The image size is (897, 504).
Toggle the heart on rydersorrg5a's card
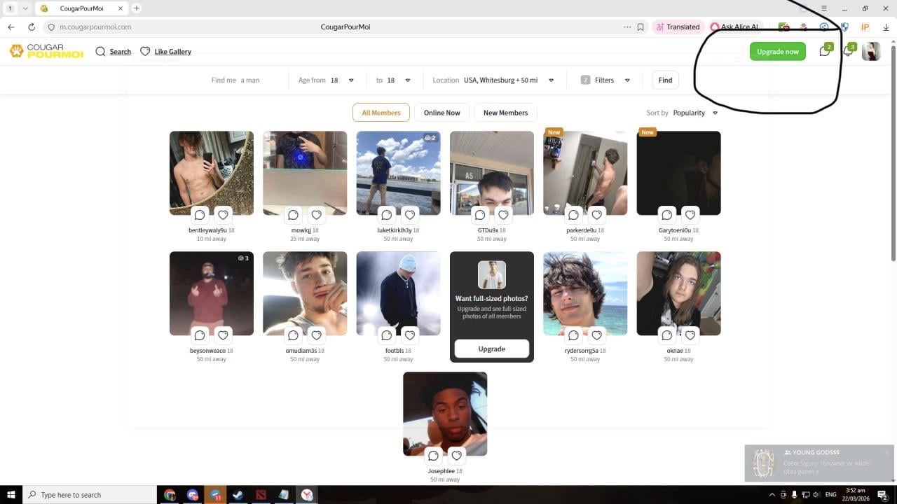coord(596,335)
